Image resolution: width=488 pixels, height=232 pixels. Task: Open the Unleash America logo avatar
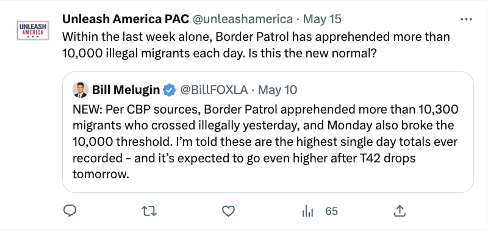[33, 30]
